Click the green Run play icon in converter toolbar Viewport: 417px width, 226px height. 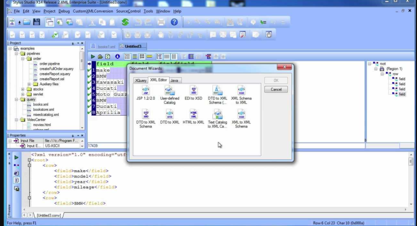click(x=93, y=56)
